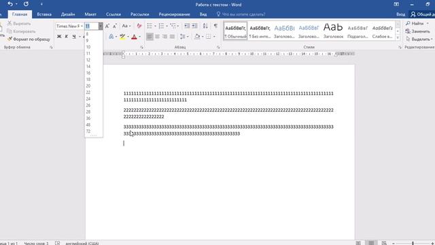The width and height of the screenshot is (435, 245).
Task: Open the Times New Roman font dropdown
Action: pyautogui.click(x=82, y=26)
